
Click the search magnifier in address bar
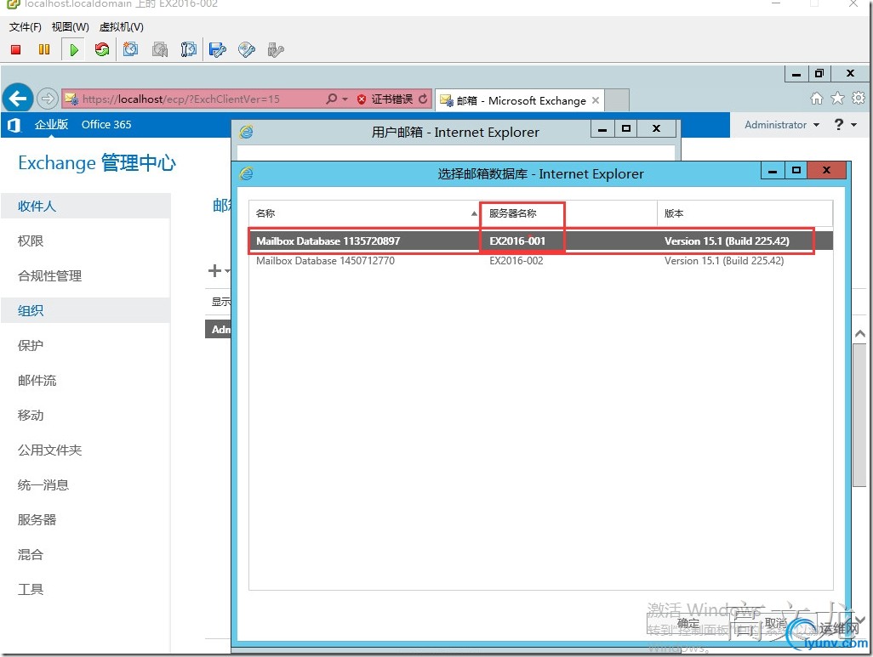point(331,99)
